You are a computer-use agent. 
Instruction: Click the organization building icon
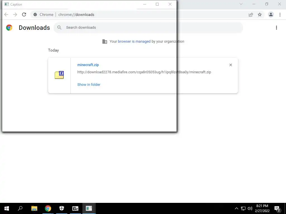coord(105,42)
